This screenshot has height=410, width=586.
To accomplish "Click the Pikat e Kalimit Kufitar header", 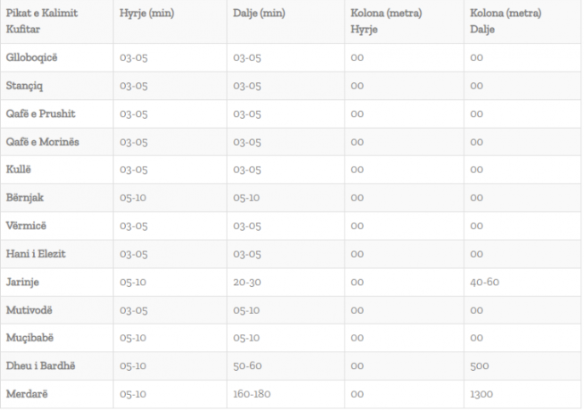I will (x=35, y=21).
